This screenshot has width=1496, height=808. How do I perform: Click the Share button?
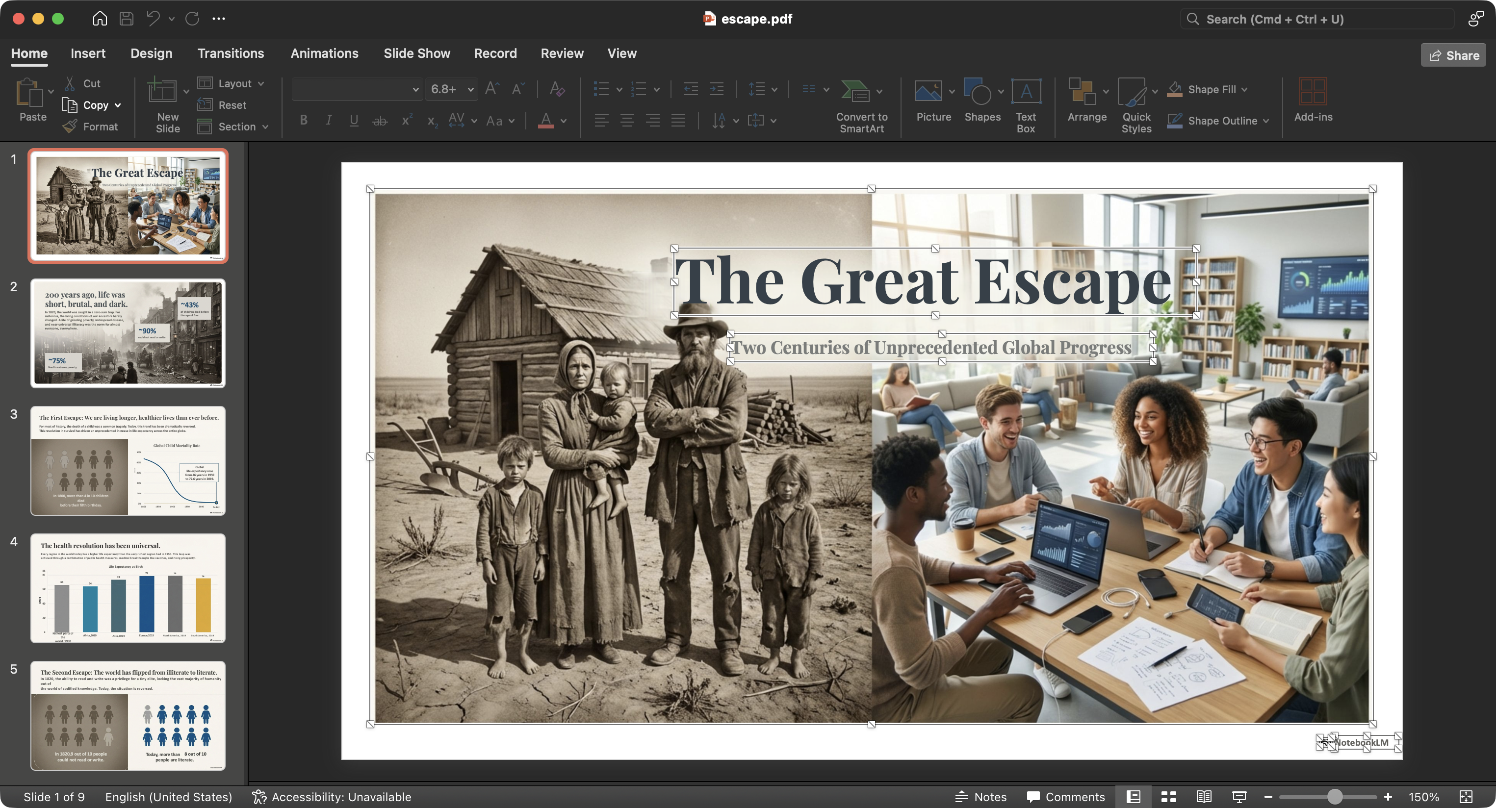click(1453, 55)
